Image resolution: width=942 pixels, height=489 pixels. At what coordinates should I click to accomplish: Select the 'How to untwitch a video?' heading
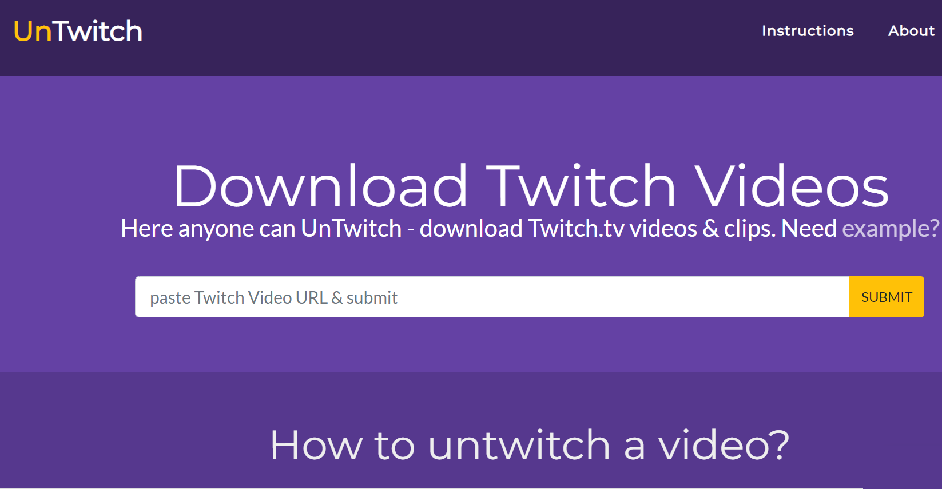pyautogui.click(x=530, y=445)
